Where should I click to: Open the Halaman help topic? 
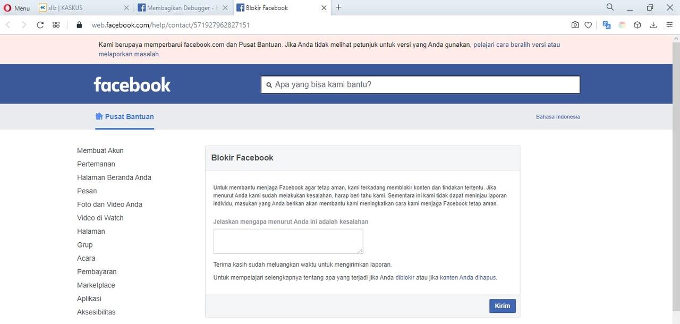point(91,231)
